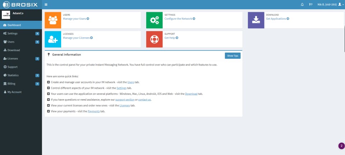This screenshot has width=345, height=155.
Task: Click the Settings link in quick links
Action: 121,88
